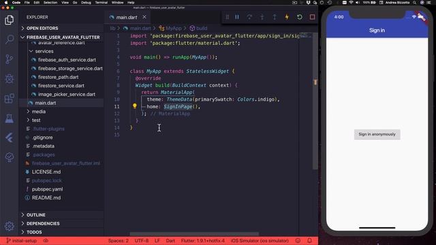Click the initial-setup git branch indicator
This screenshot has width=436, height=245.
pos(22,240)
